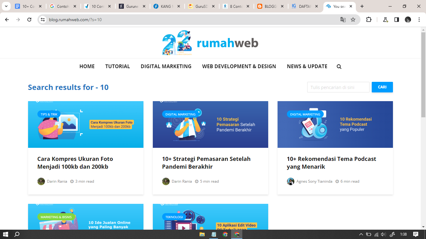Open Wi-Fi network settings in tray
426x239 pixels.
[376, 234]
